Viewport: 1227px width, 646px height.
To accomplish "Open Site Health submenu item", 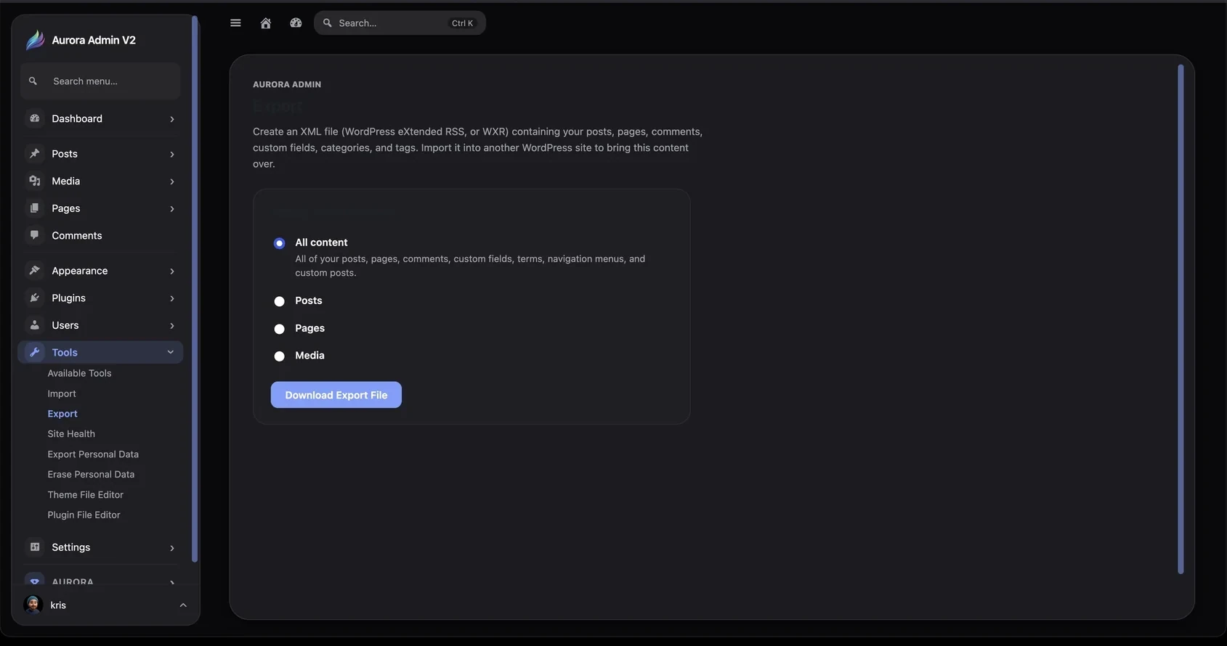I will [x=71, y=434].
